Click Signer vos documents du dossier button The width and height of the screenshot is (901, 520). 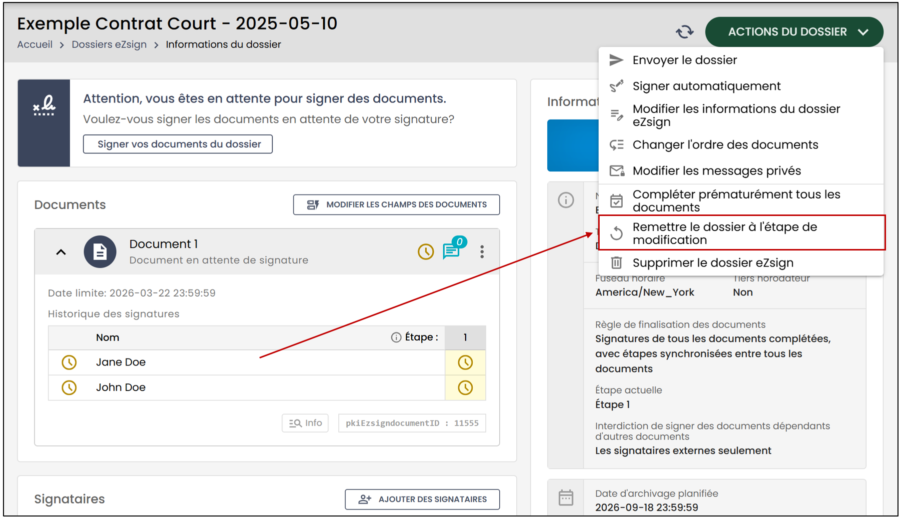click(x=178, y=144)
